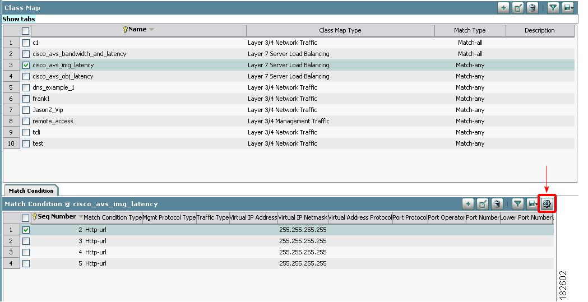This screenshot has height=302, width=588.
Task: Select the remote_access name cell
Action: 53,122
